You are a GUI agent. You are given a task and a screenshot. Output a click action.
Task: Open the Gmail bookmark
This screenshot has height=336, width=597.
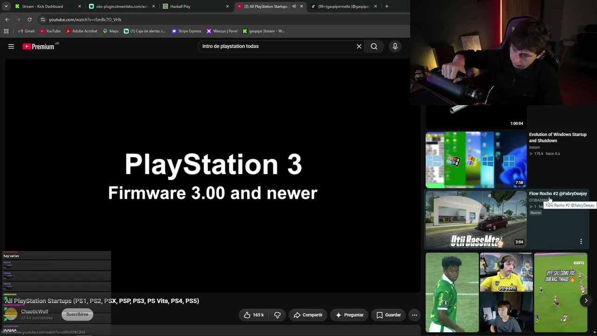[26, 31]
